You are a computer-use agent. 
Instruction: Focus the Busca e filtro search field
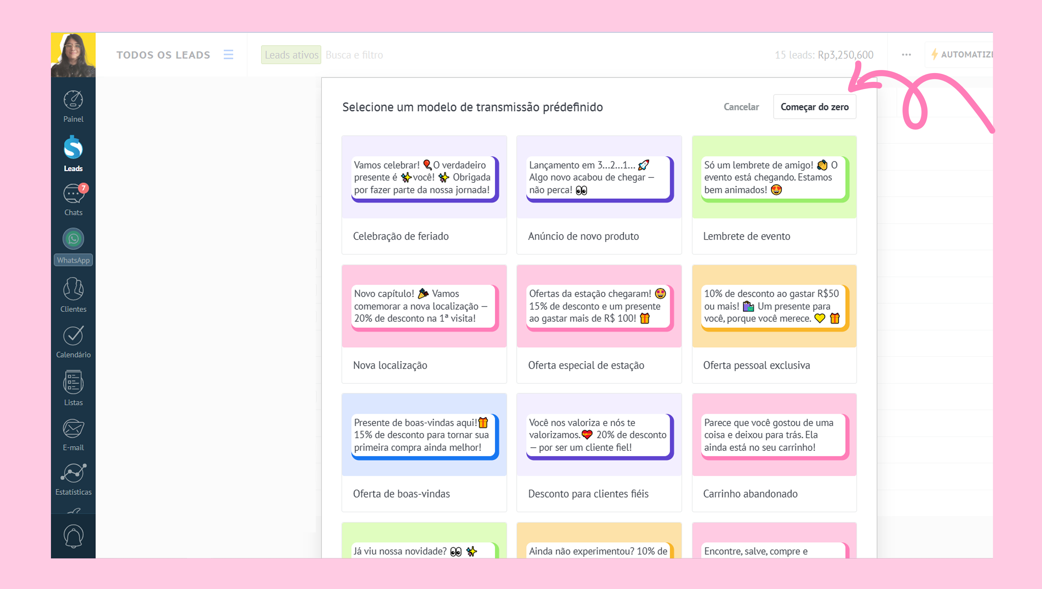[354, 55]
